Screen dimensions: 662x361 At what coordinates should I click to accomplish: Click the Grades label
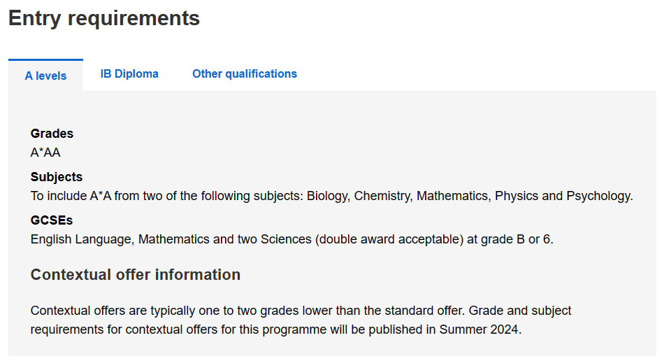pos(52,134)
